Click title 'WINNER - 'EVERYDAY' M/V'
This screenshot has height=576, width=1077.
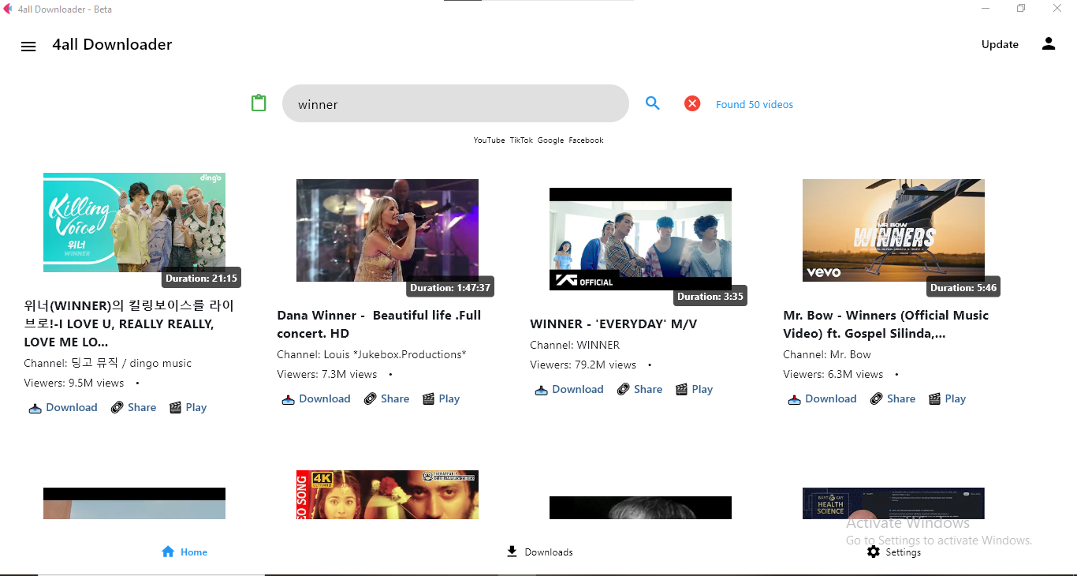click(613, 324)
